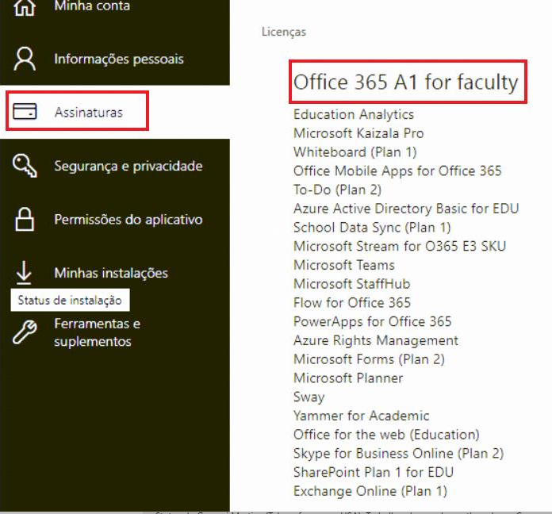Click the key icon for Segurança e privacidade
The image size is (552, 514).
25,165
